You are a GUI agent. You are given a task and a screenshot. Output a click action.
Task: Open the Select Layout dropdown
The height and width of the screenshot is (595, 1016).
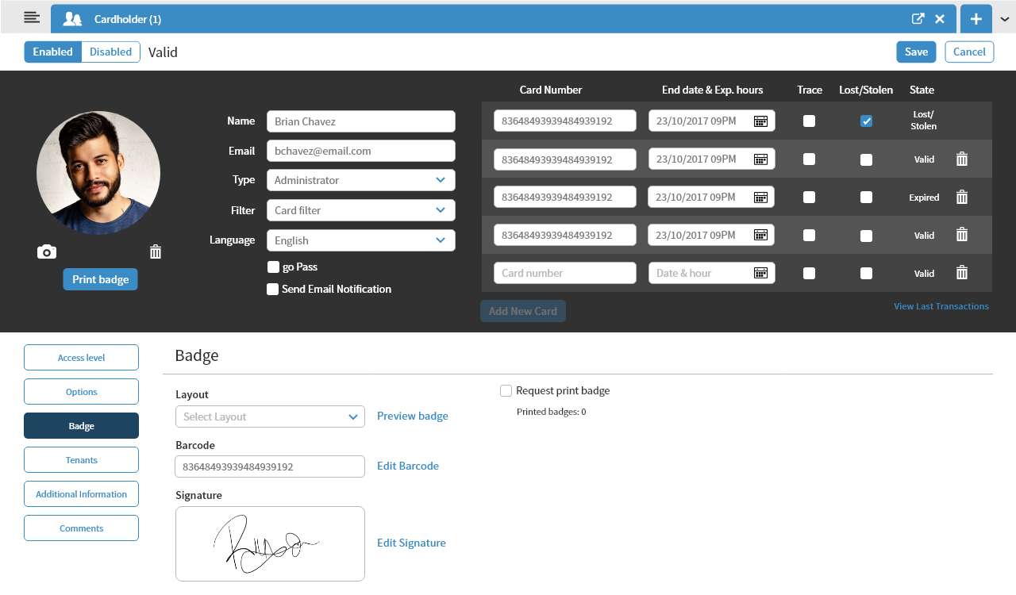click(270, 416)
